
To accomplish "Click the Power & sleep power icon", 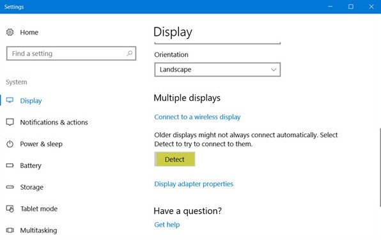I will click(x=10, y=144).
